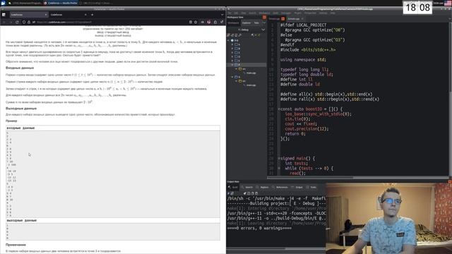Collapse project F in workspace tree
The image size is (452, 254).
(232, 65)
